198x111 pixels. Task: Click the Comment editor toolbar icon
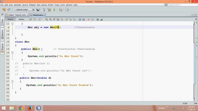click(x=98, y=19)
